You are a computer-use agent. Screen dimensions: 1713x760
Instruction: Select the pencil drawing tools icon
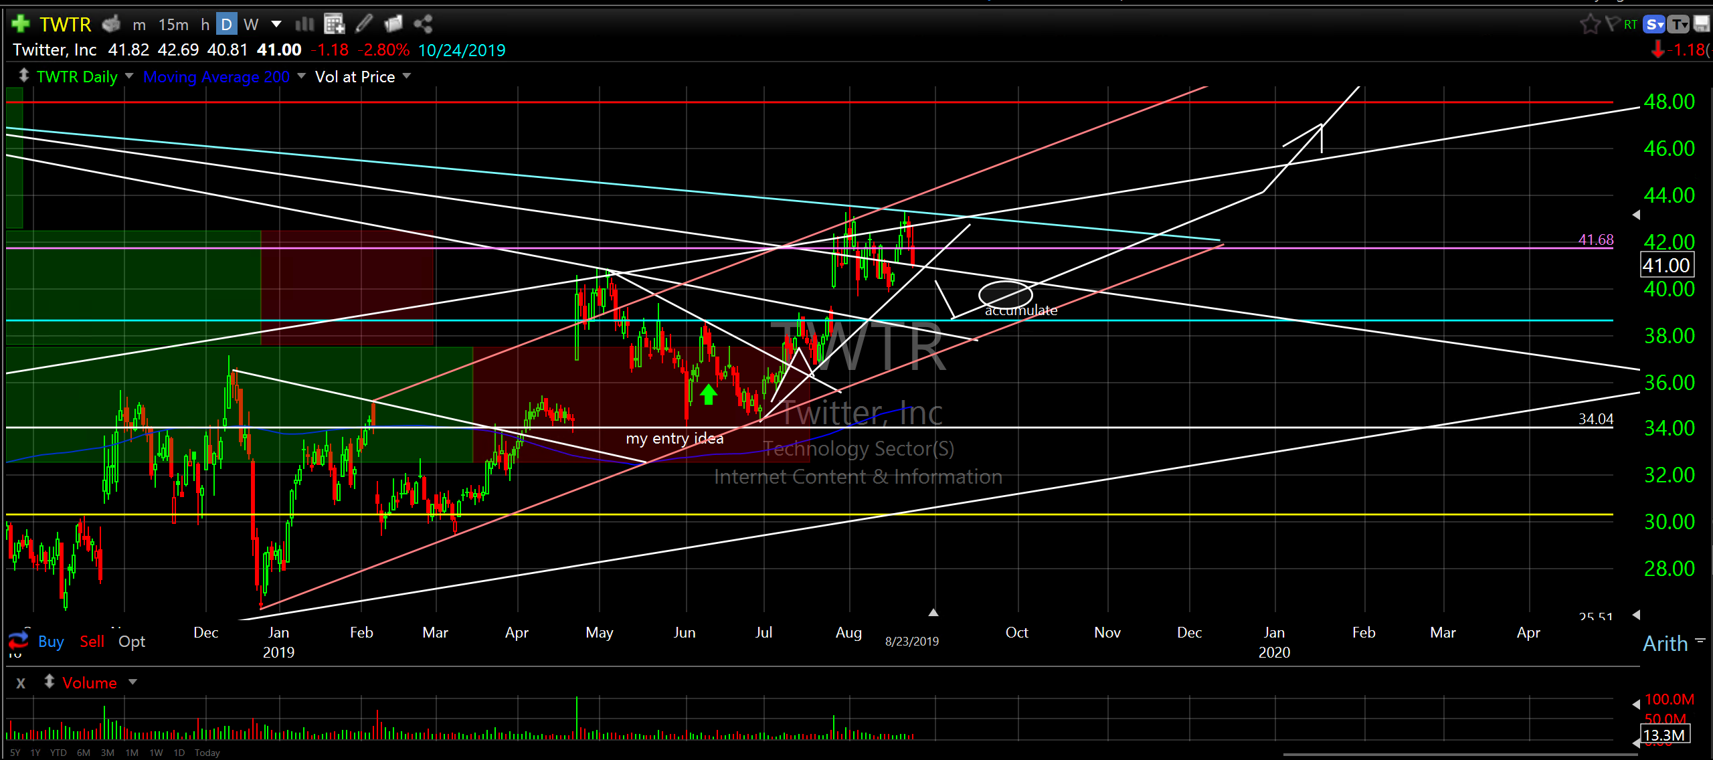click(x=363, y=24)
